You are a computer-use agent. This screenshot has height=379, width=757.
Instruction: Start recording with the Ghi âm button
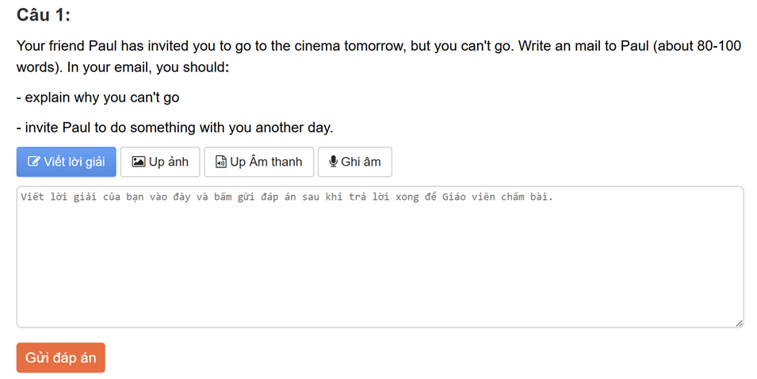click(x=354, y=162)
